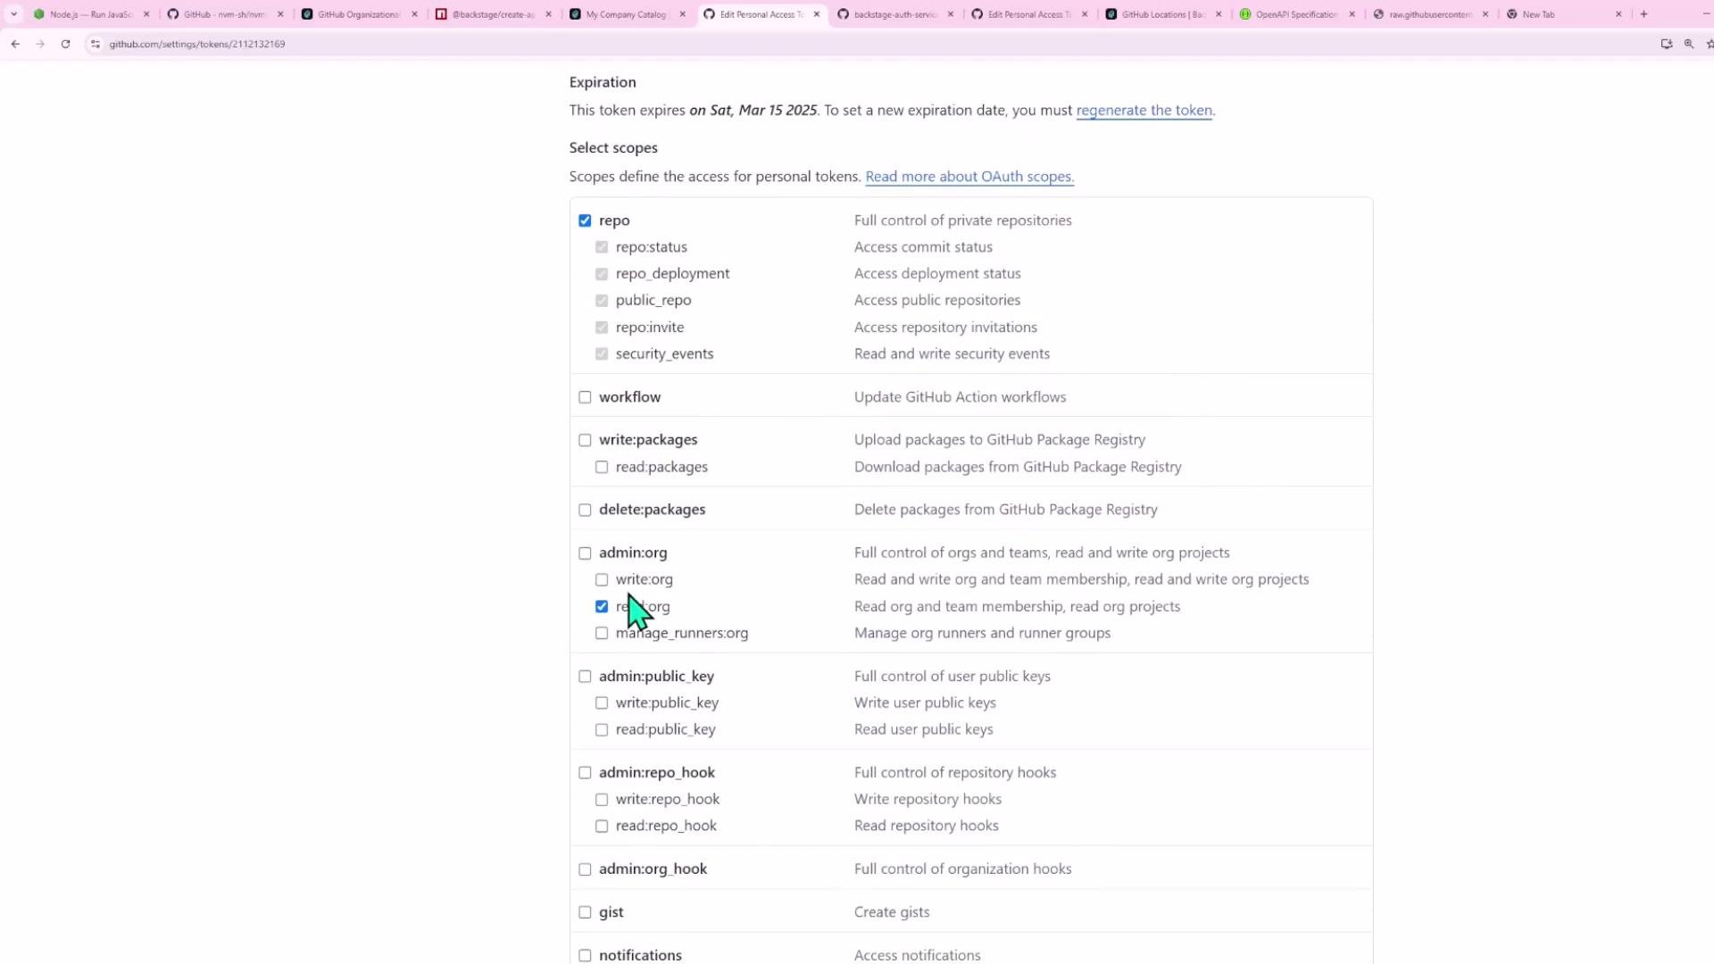Click the public_repo disabled checkbox
The image size is (1714, 964).
(602, 301)
